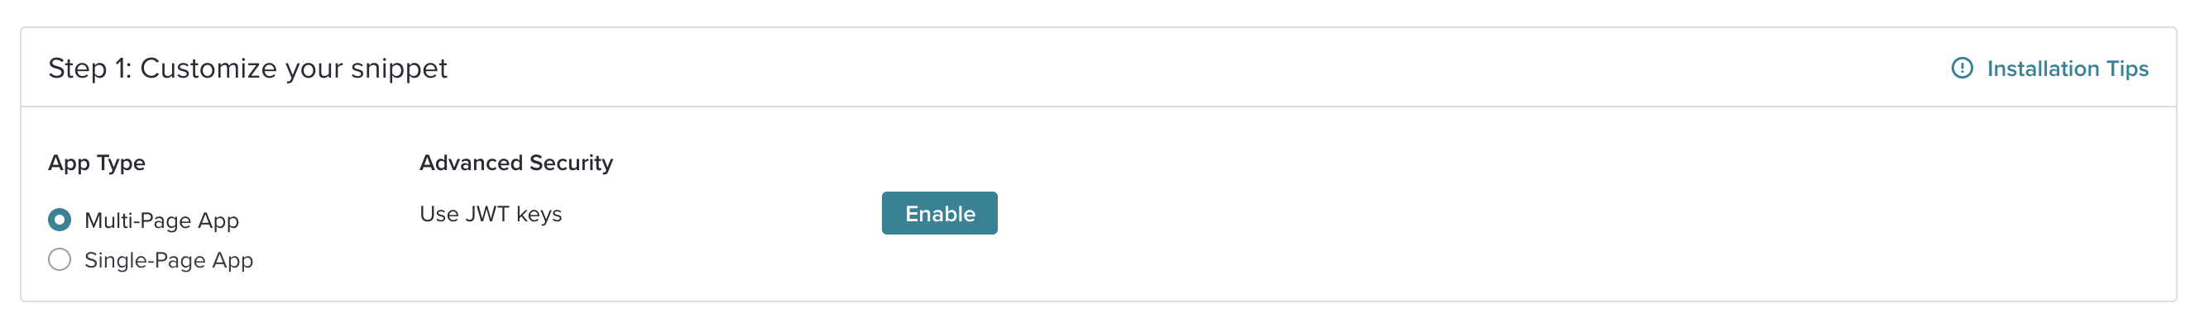The height and width of the screenshot is (327, 2209).
Task: Click the teal Enable button
Action: 939,213
